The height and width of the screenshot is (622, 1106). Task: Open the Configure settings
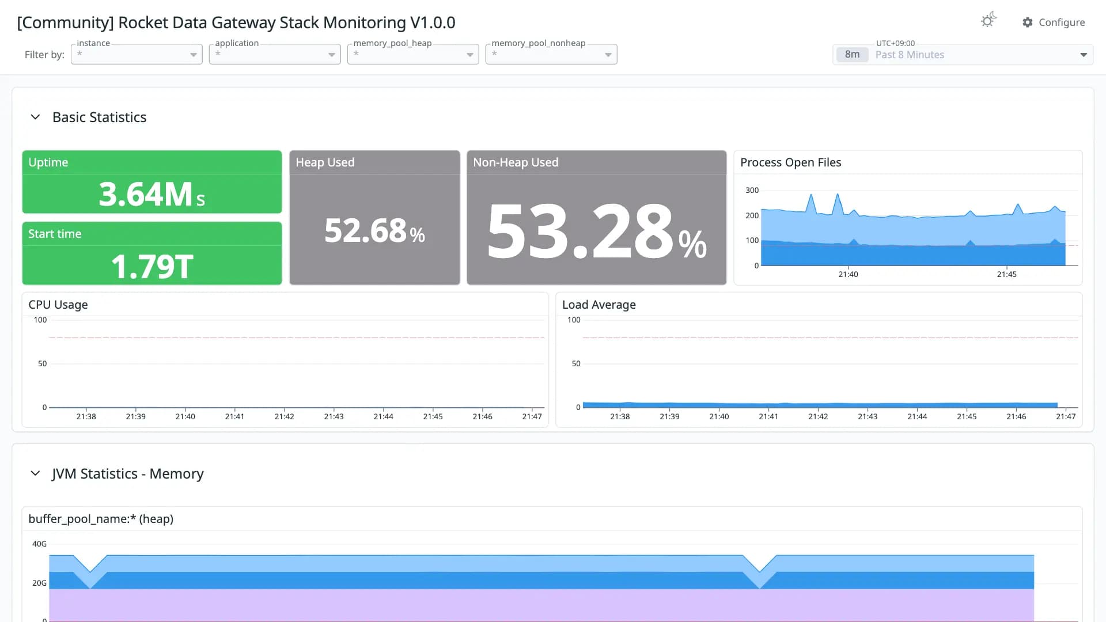point(1054,22)
